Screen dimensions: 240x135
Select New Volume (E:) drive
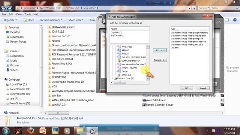coord(20,94)
